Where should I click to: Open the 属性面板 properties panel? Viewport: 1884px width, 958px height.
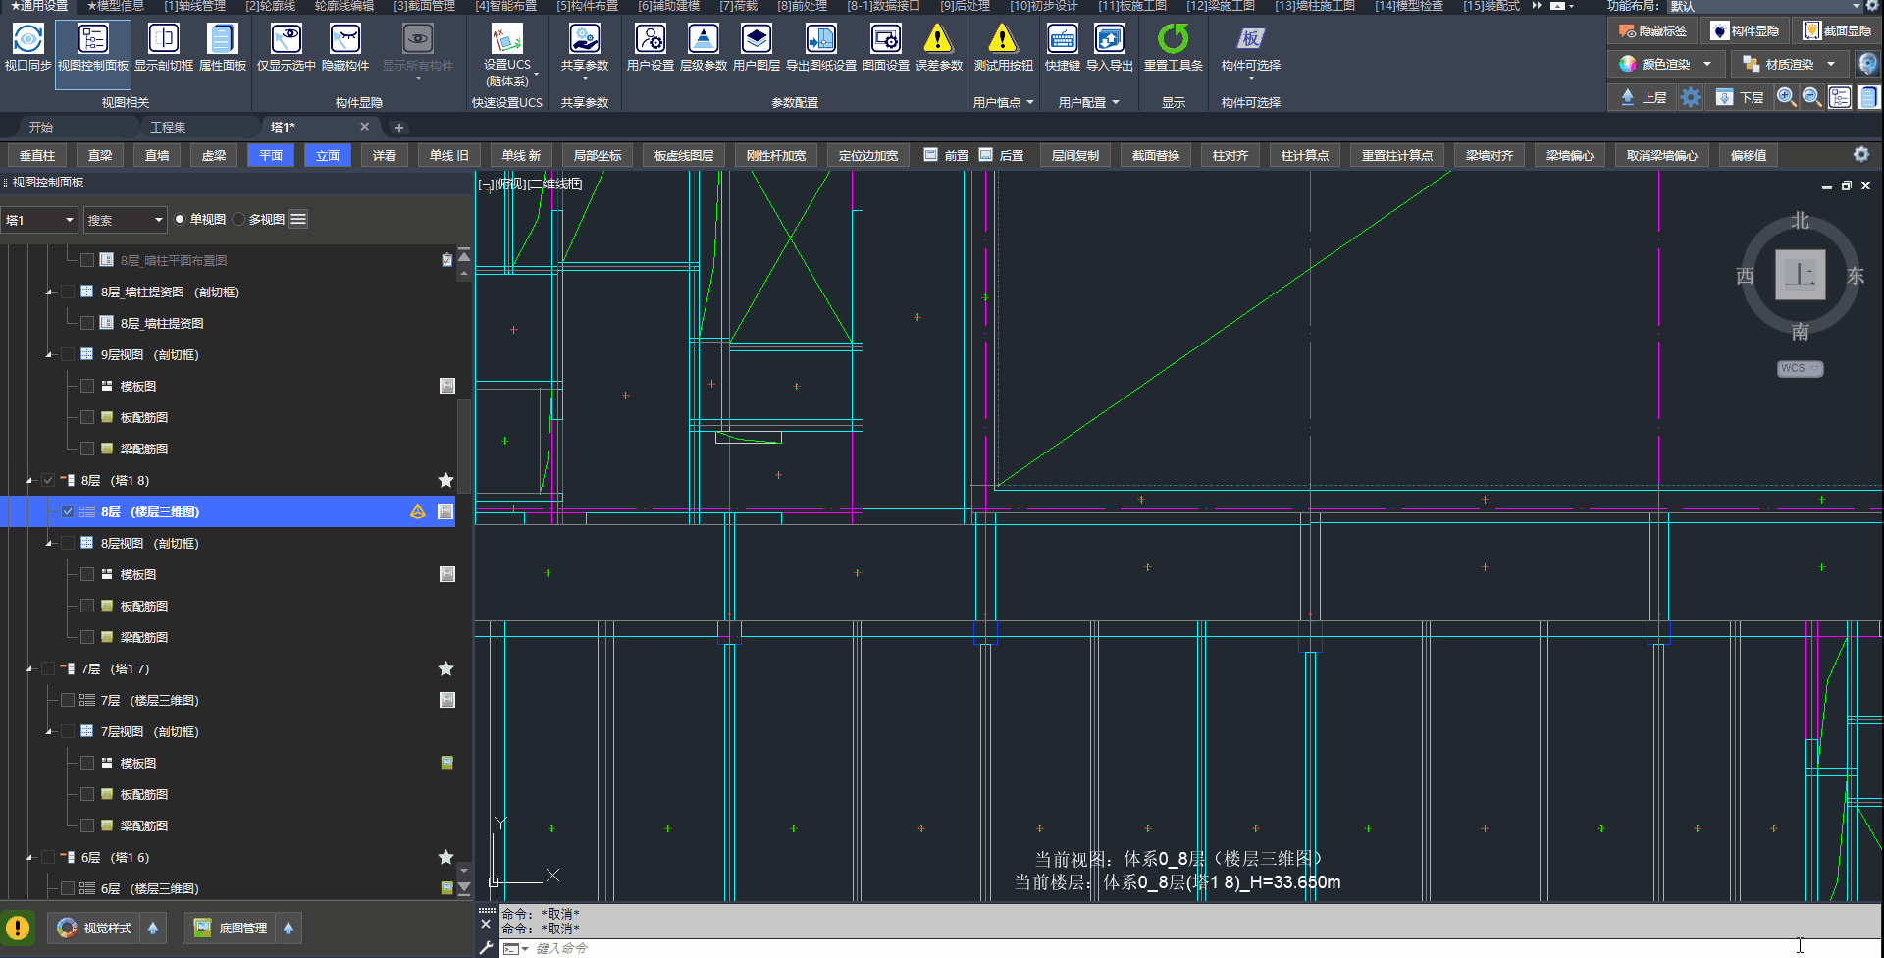click(x=222, y=40)
